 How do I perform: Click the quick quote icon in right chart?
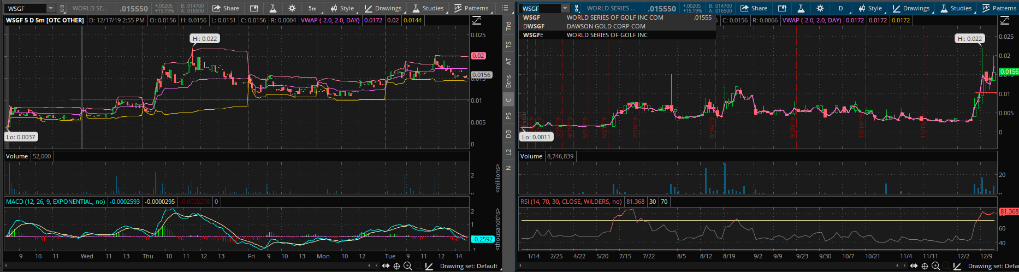(782, 8)
